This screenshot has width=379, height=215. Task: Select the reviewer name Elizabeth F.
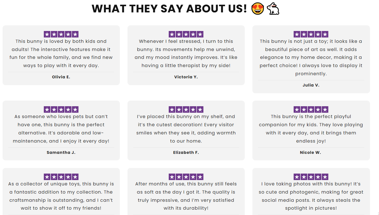click(186, 152)
